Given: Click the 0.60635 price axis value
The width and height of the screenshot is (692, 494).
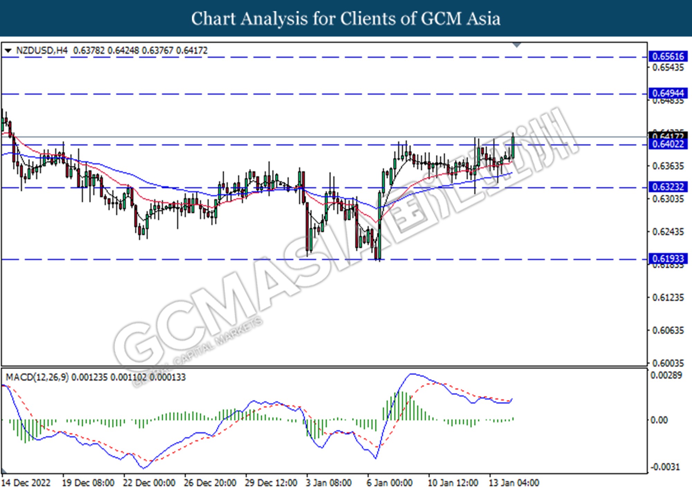Looking at the screenshot, I should click(668, 330).
